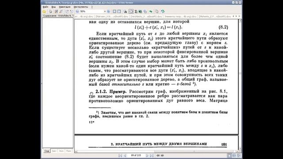Click the horizontal scrollbar thumb
Screen dimensions: 283x159
tap(194, 151)
